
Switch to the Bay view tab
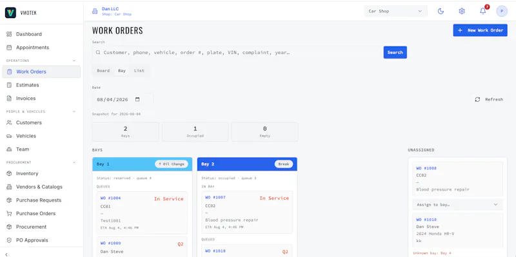(x=122, y=71)
